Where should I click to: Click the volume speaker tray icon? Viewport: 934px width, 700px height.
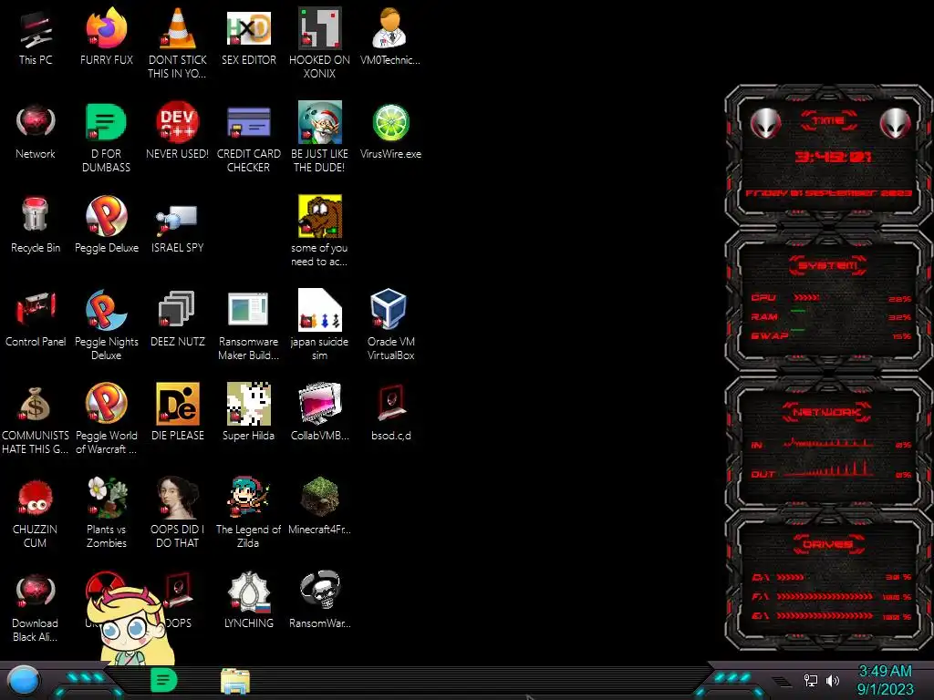point(833,680)
